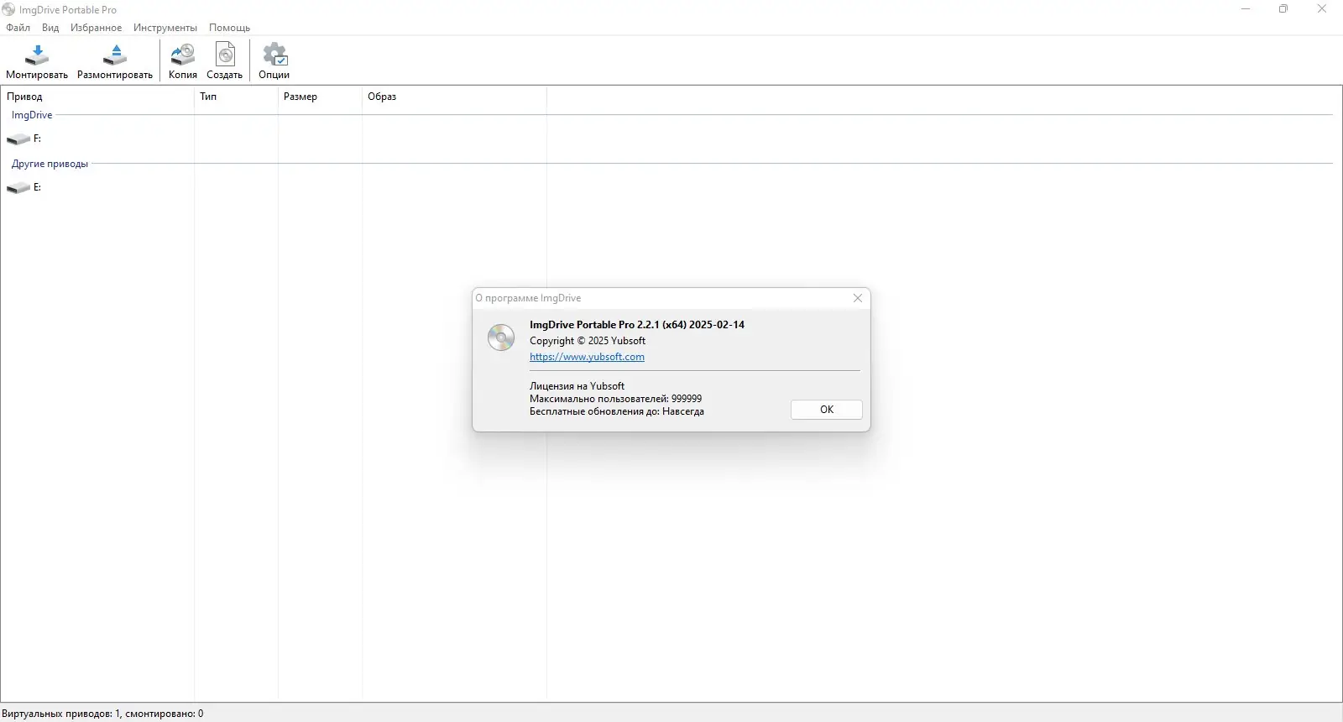1343x722 pixels.
Task: Open the Инструменты menu
Action: tap(165, 28)
